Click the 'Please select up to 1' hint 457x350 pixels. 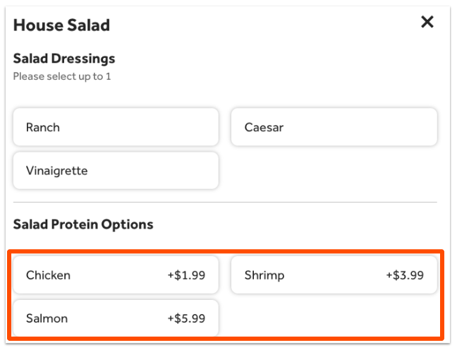(62, 76)
